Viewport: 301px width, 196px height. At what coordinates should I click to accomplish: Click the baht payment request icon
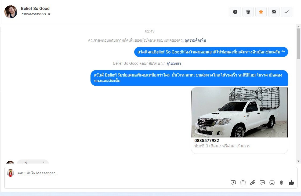point(281,183)
